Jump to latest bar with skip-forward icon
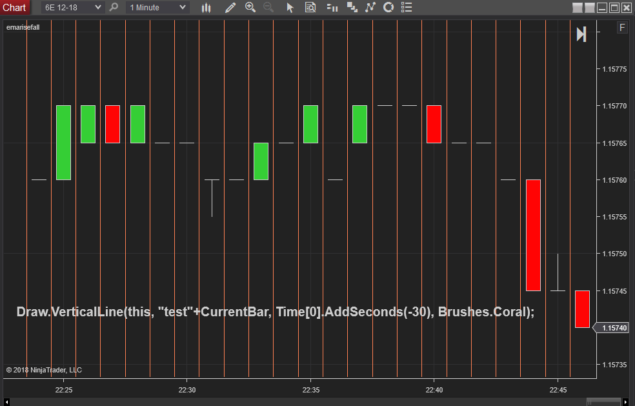 pos(581,34)
